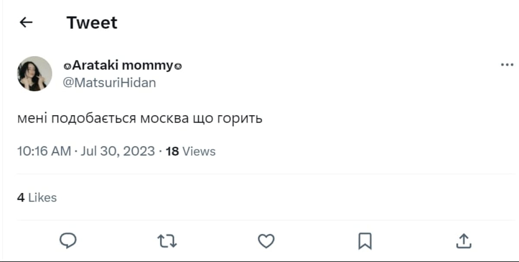Like the tweet with the heart icon
519x262 pixels.
(266, 241)
